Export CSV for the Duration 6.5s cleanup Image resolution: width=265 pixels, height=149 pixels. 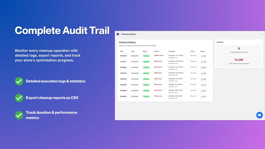point(203,68)
